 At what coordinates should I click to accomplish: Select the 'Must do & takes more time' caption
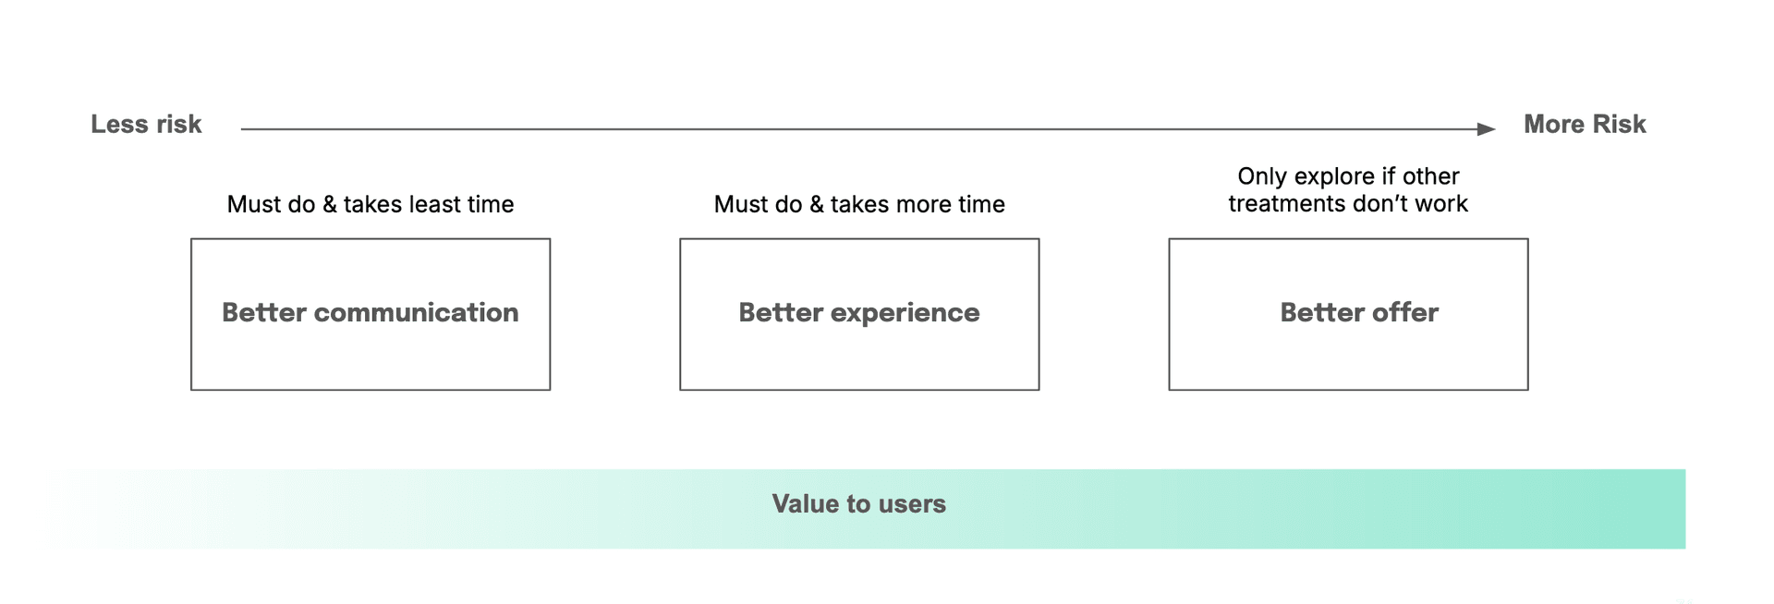tap(859, 204)
